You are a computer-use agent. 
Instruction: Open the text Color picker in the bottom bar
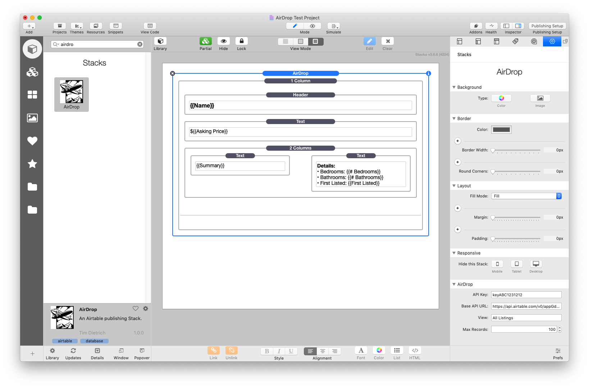pyautogui.click(x=379, y=351)
